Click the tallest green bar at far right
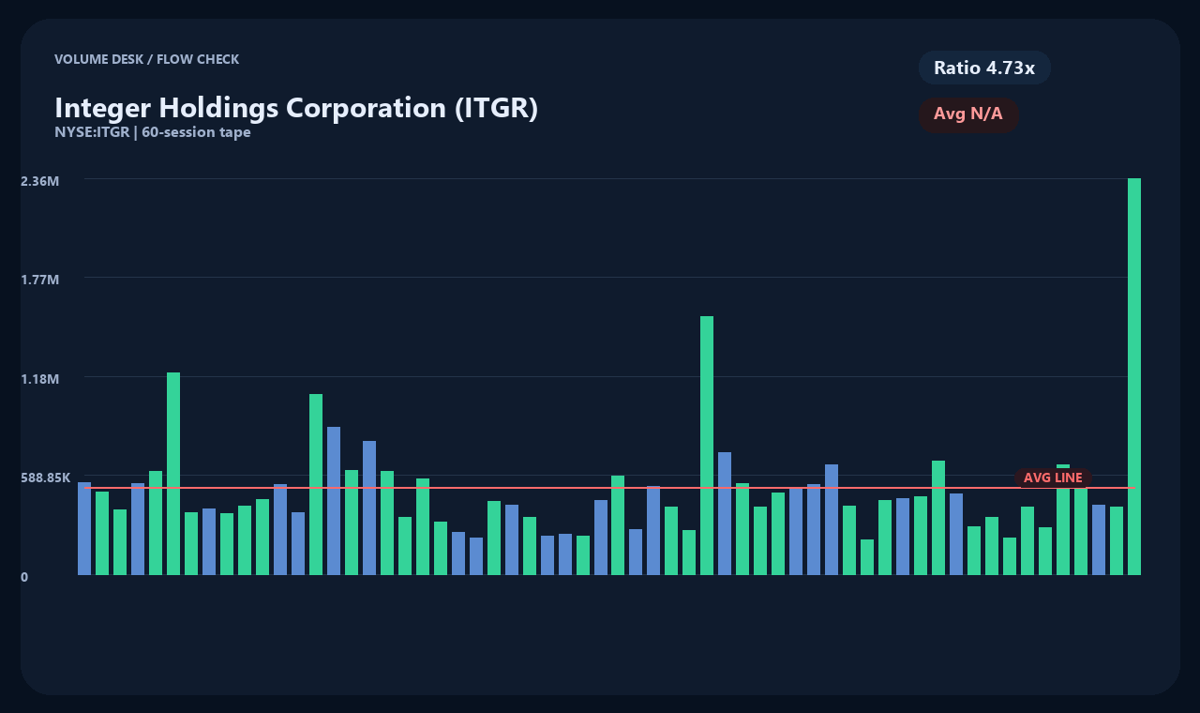 click(1134, 376)
